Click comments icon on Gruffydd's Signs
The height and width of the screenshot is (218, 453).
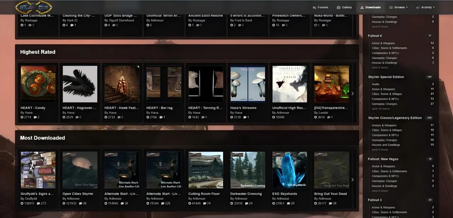coord(38,204)
